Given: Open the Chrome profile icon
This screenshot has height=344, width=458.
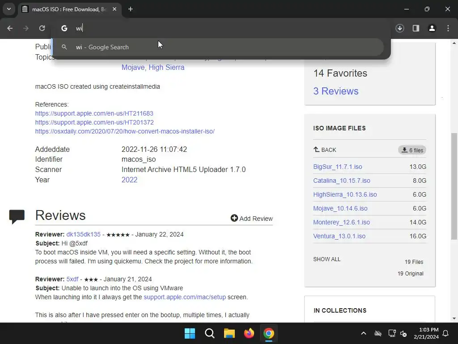Looking at the screenshot, I should click(432, 28).
